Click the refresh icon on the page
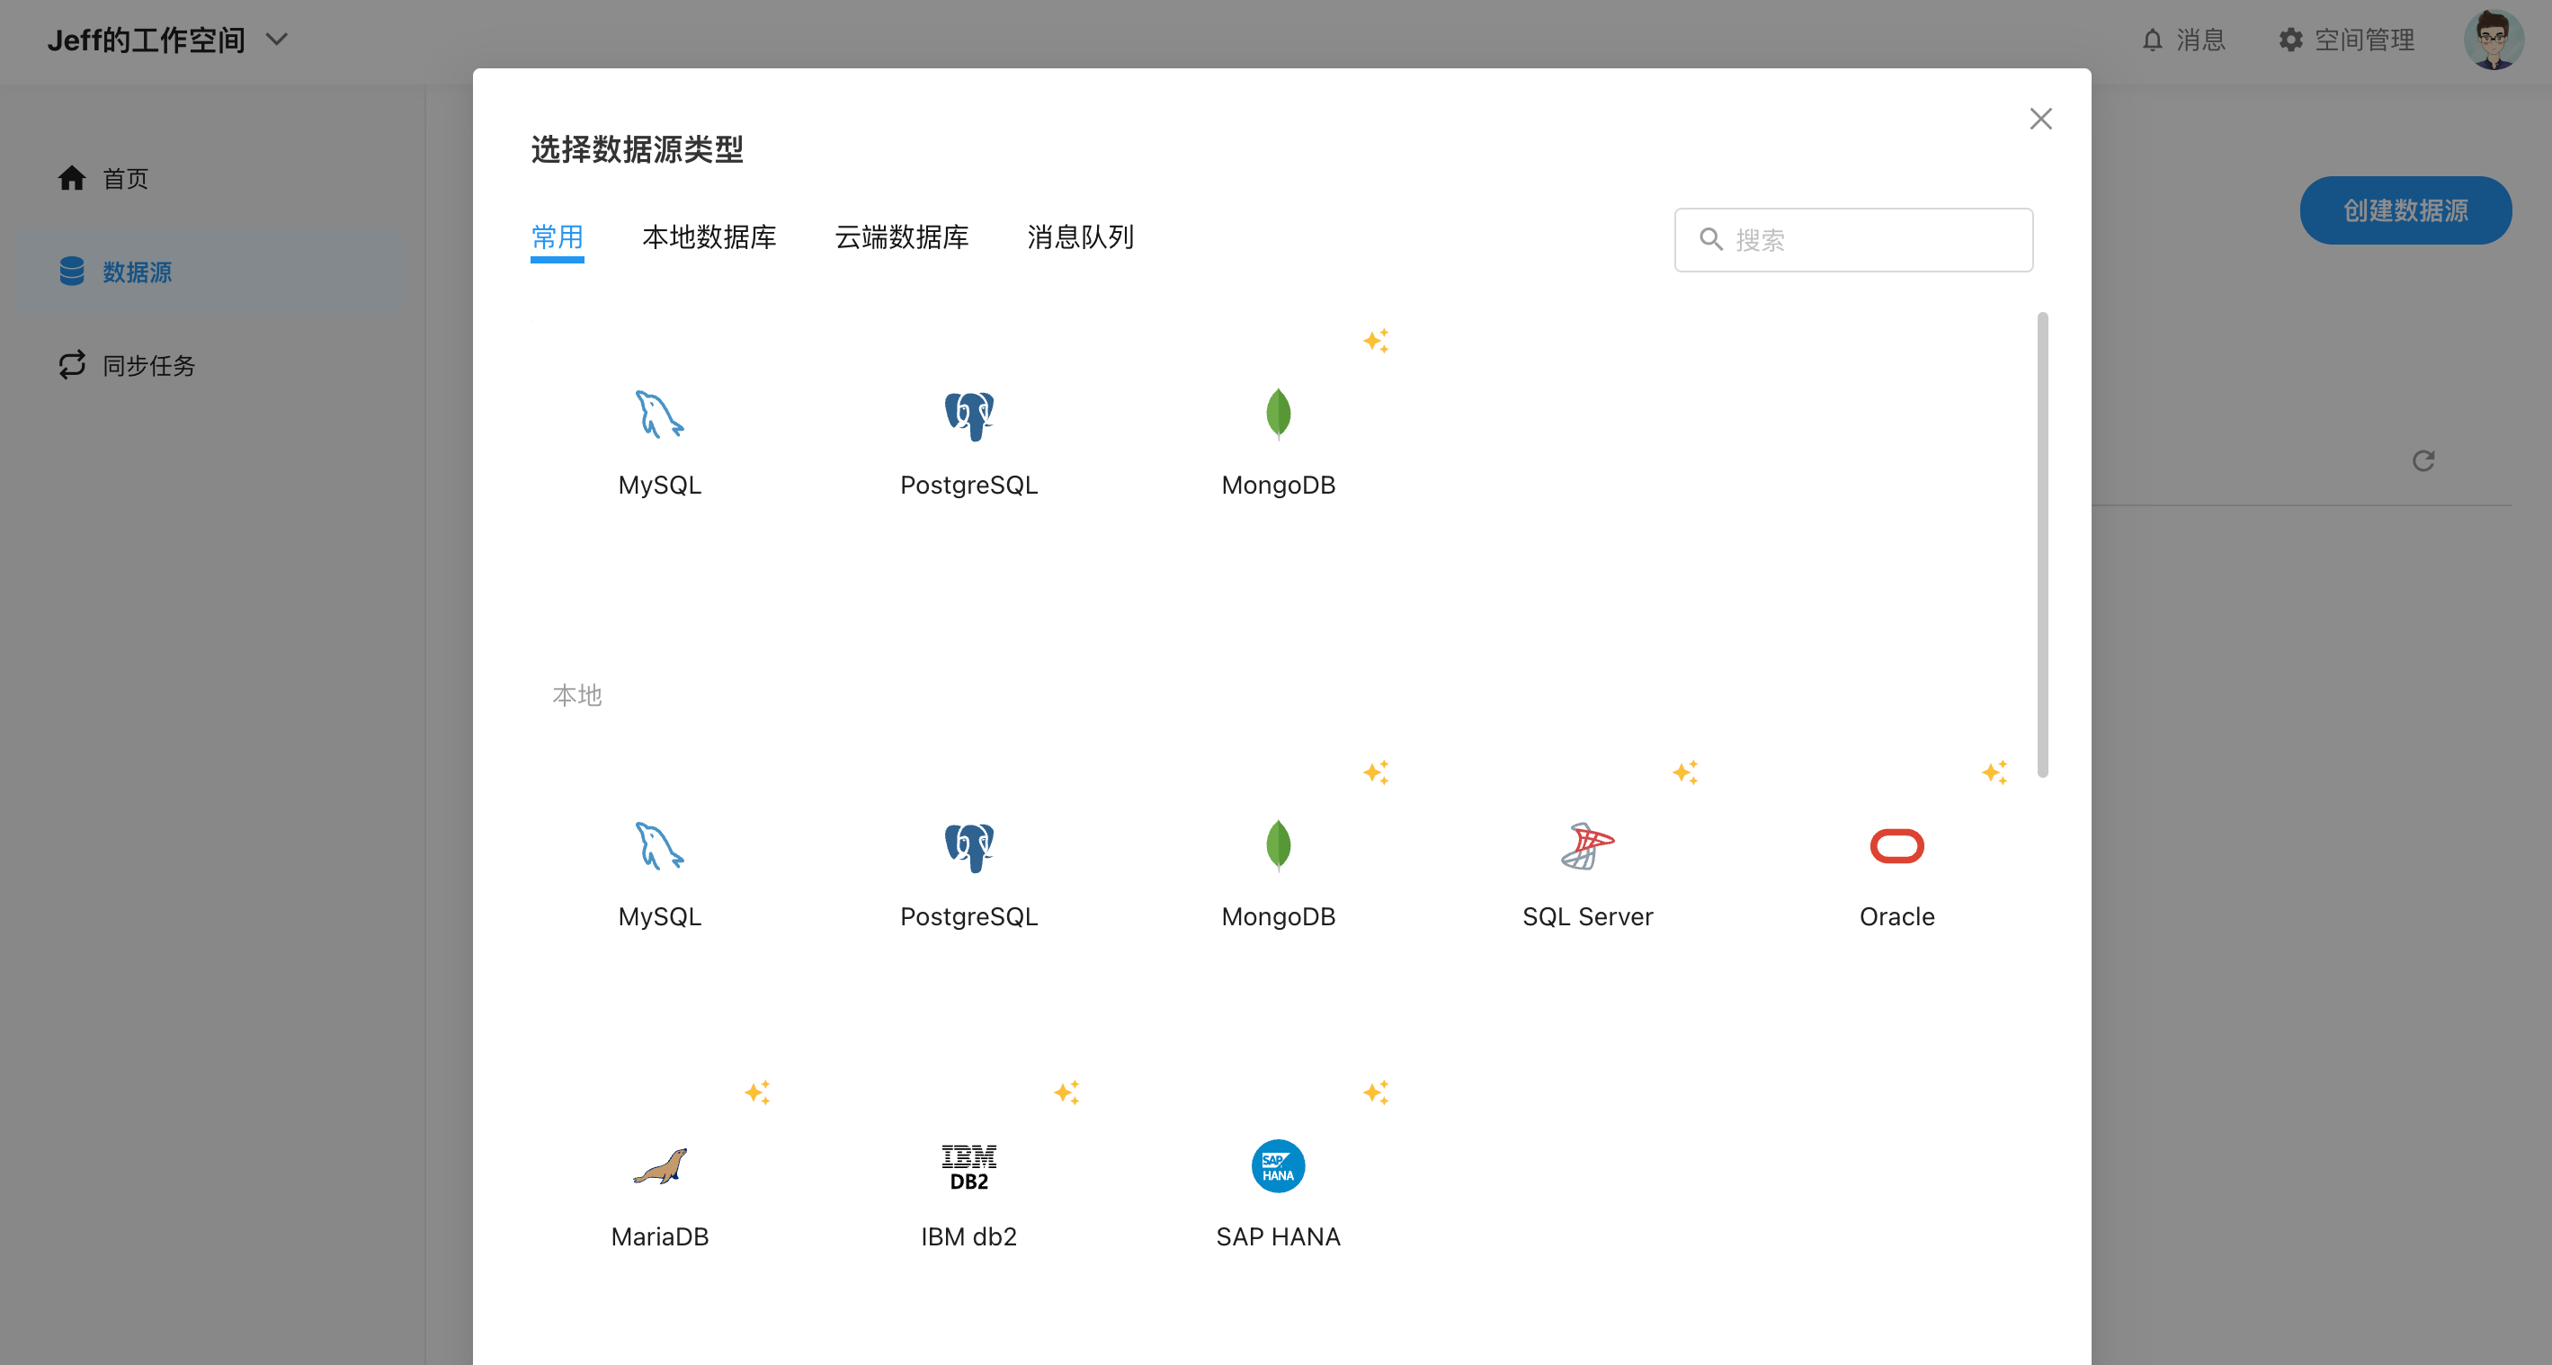The image size is (2552, 1365). click(x=2423, y=460)
